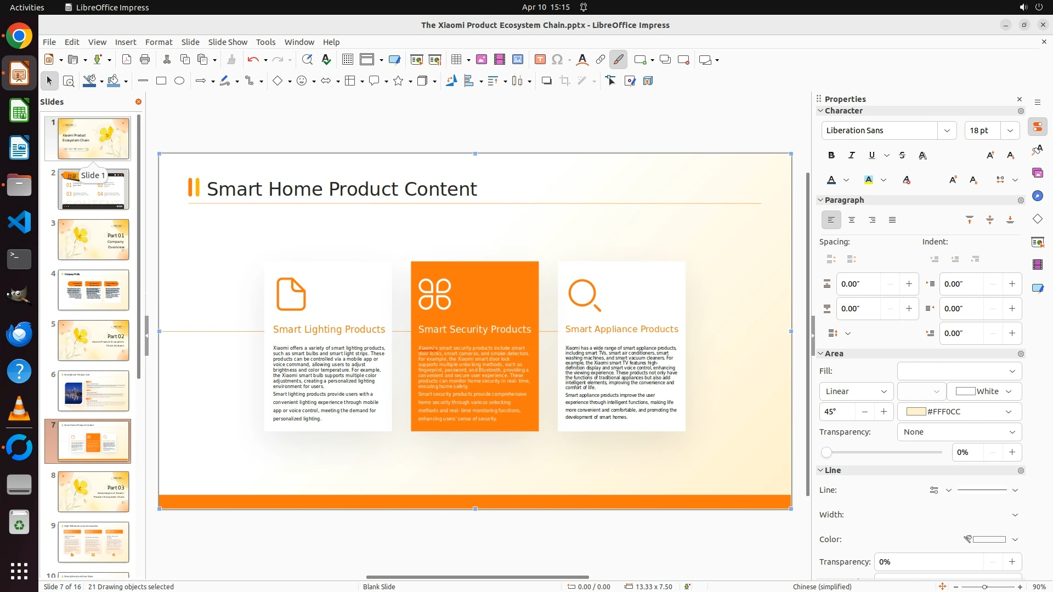Open the Format menu
The width and height of the screenshot is (1053, 592).
pos(158,42)
